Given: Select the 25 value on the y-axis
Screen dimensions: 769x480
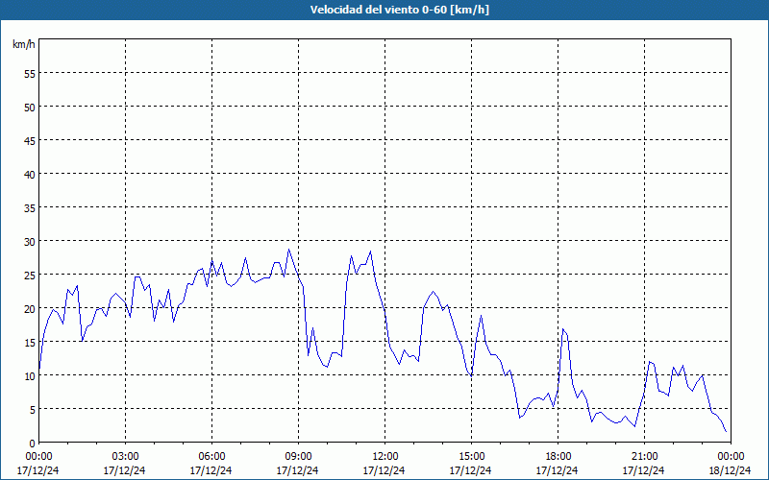Looking at the screenshot, I should click(30, 275).
